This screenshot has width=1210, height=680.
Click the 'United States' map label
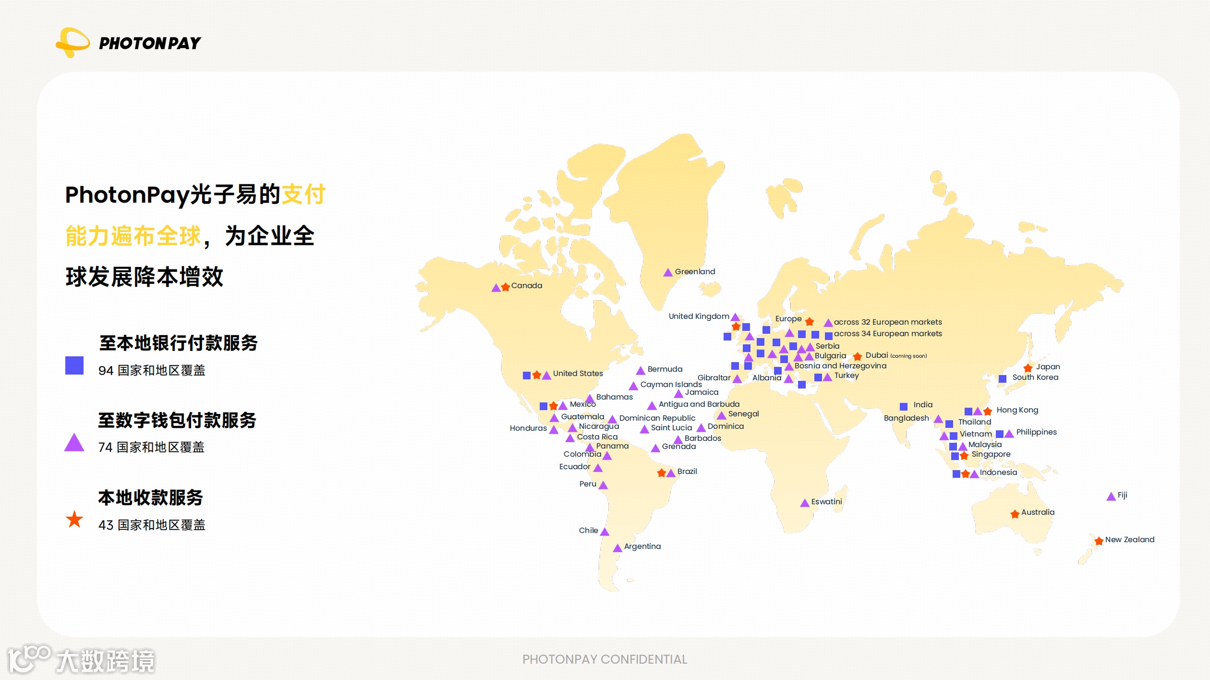coord(578,373)
